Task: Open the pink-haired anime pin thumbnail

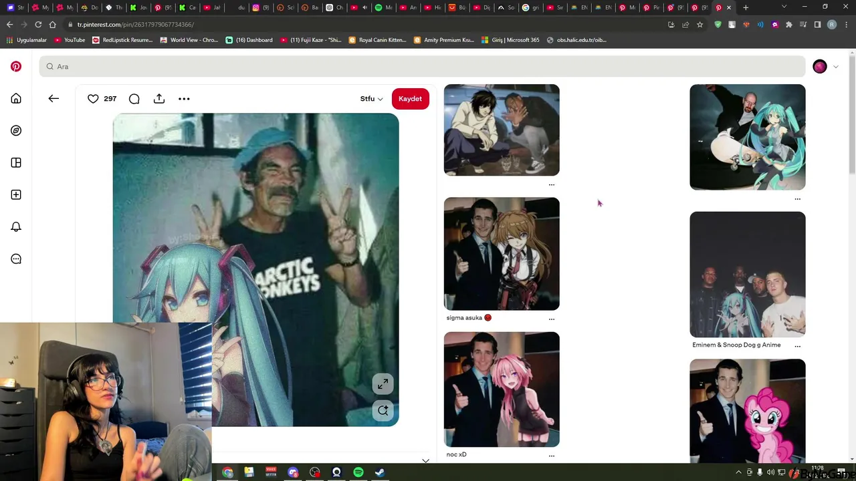Action: point(502,389)
